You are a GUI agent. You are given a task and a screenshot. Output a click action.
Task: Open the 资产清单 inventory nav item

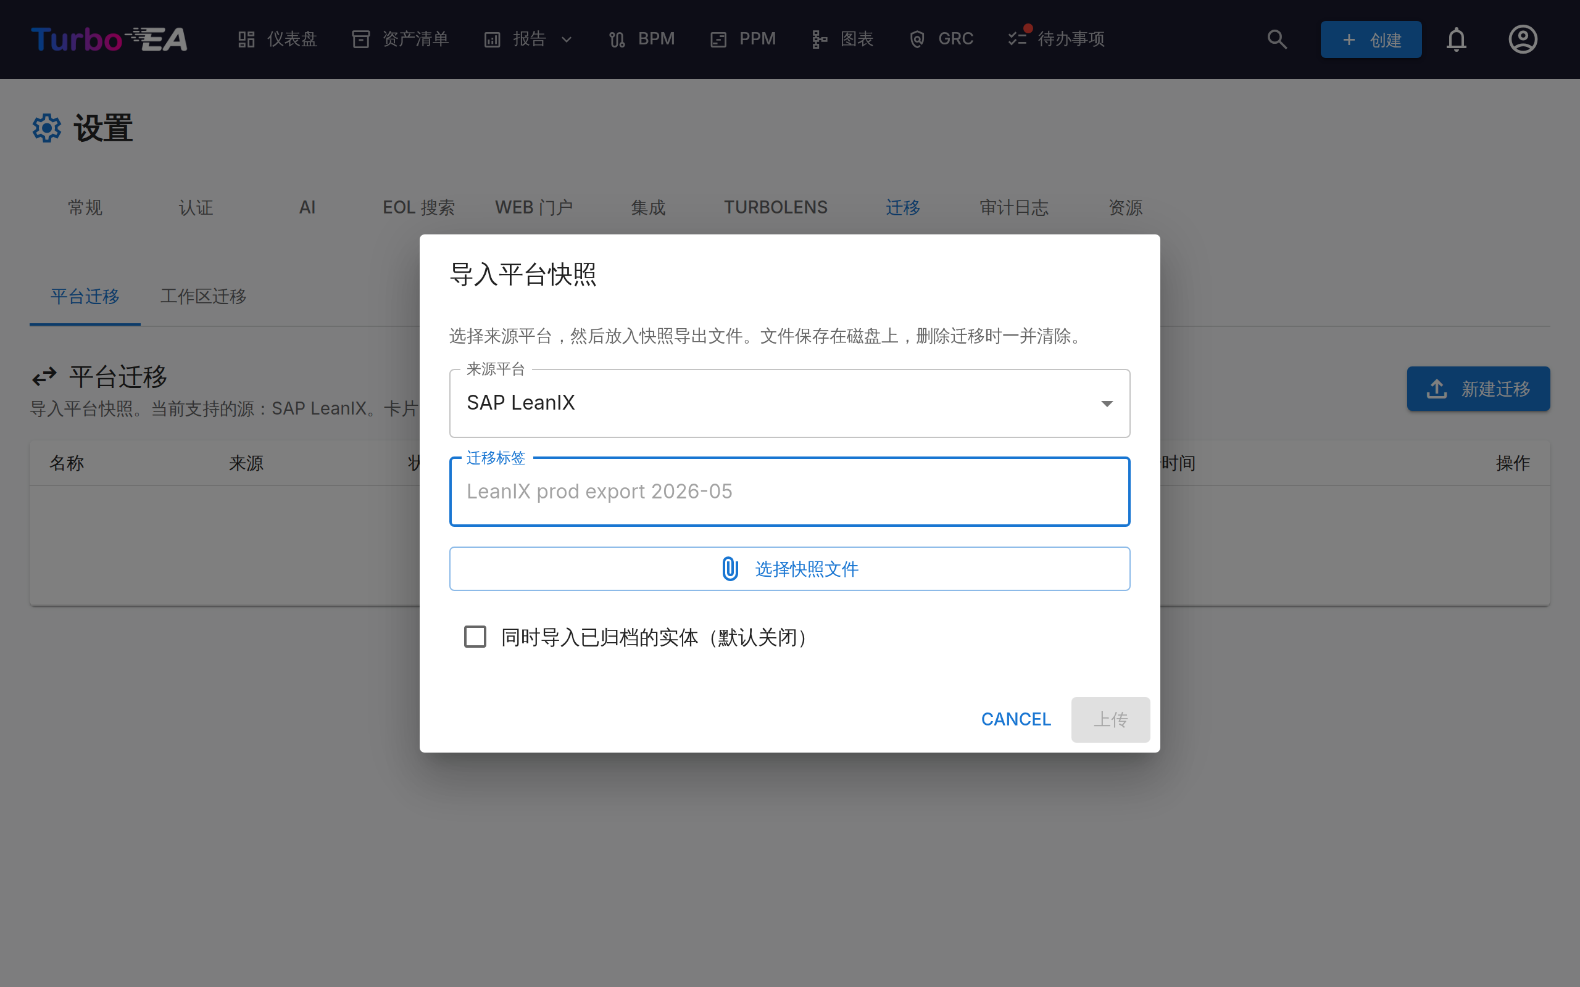(400, 39)
